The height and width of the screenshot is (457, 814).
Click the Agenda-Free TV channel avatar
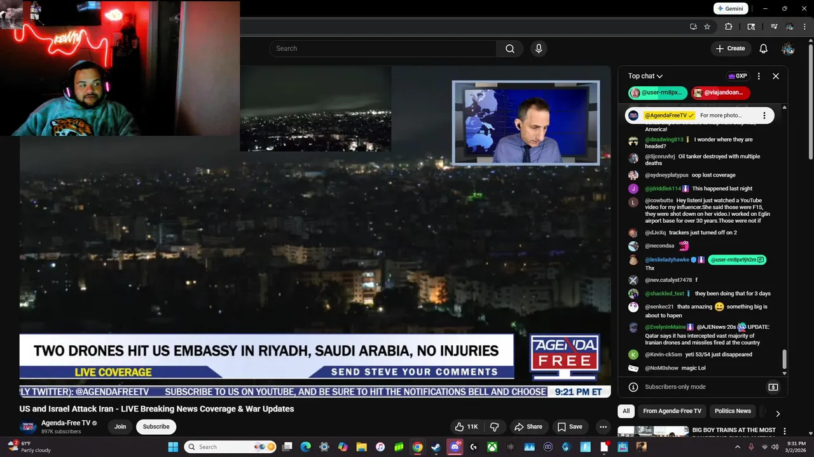[x=28, y=427]
